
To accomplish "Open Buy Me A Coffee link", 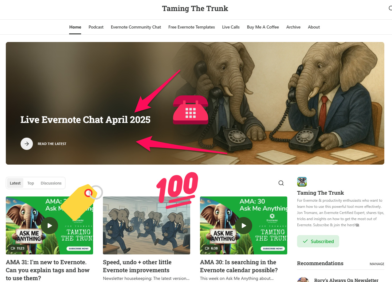I will [x=263, y=27].
